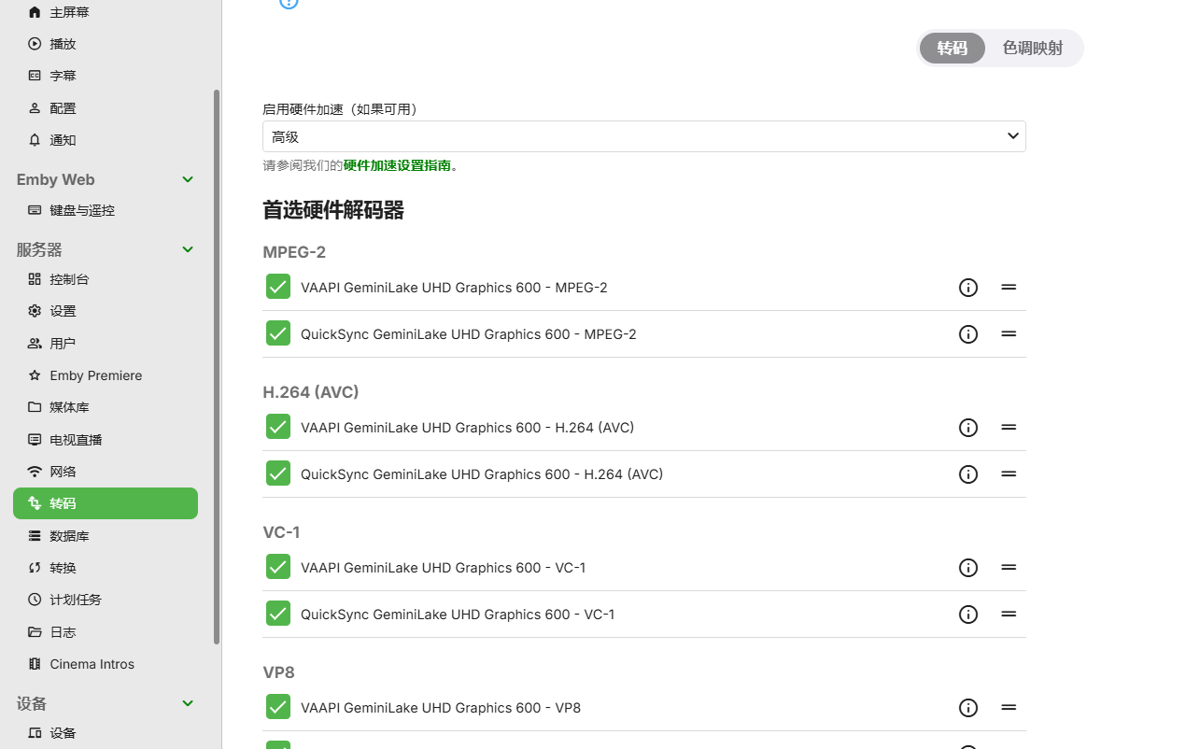The height and width of the screenshot is (749, 1200).
Task: Switch to the 色调映射 tab
Action: pyautogui.click(x=1033, y=49)
